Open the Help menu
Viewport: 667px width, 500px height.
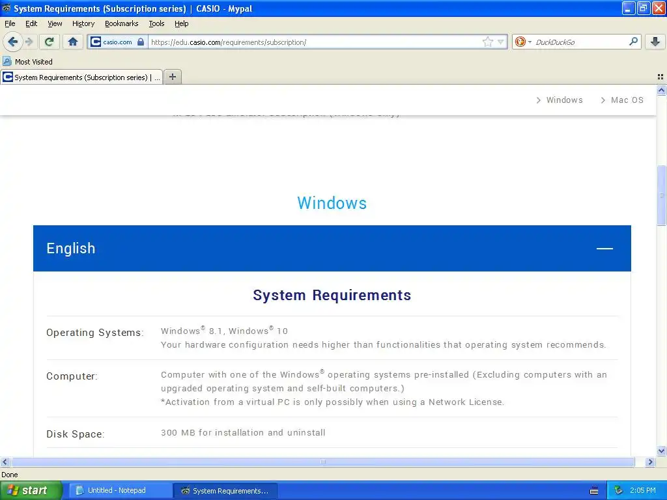(x=181, y=23)
